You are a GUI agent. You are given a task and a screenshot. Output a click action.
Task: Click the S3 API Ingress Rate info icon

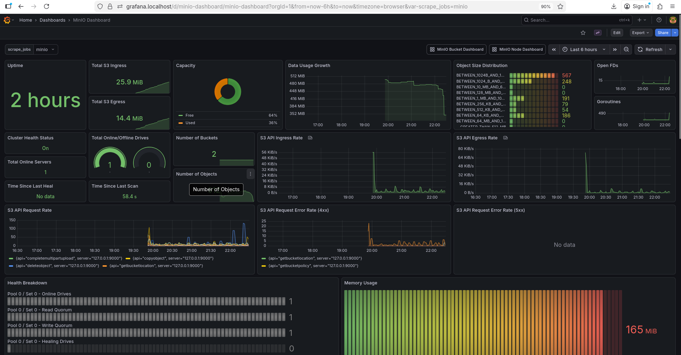pos(310,138)
